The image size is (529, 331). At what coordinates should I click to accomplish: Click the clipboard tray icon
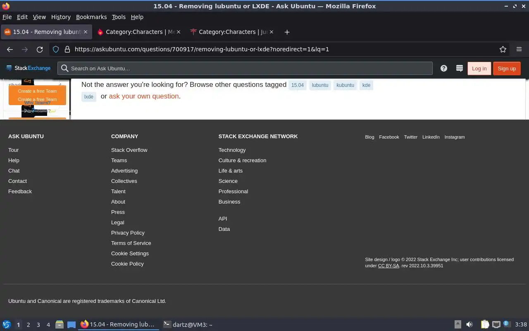[x=485, y=324]
